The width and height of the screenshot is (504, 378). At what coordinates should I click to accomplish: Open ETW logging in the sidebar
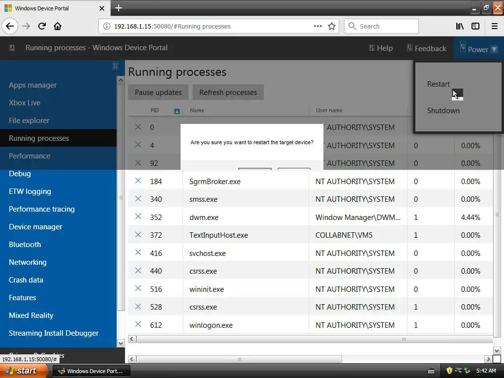pyautogui.click(x=30, y=191)
